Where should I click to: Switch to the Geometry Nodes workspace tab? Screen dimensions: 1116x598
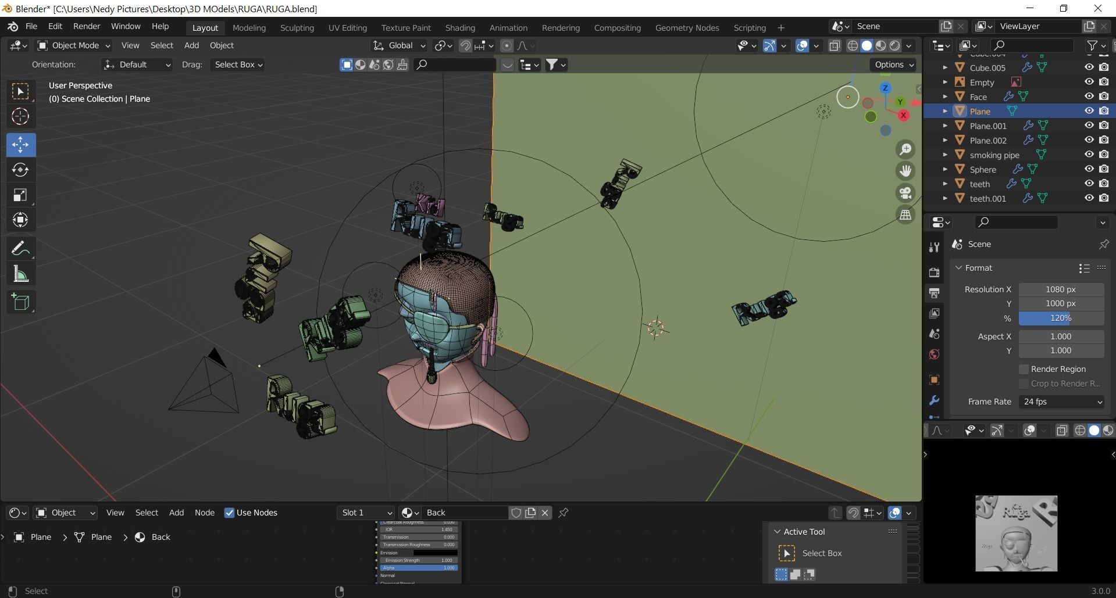click(687, 28)
